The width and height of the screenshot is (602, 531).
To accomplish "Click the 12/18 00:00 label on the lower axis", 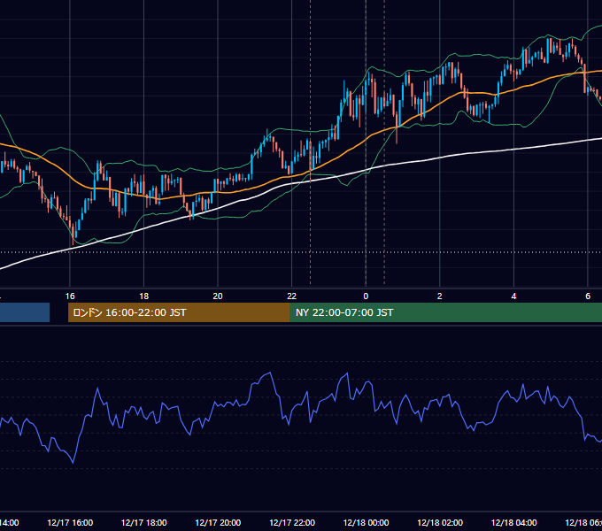I will (366, 522).
